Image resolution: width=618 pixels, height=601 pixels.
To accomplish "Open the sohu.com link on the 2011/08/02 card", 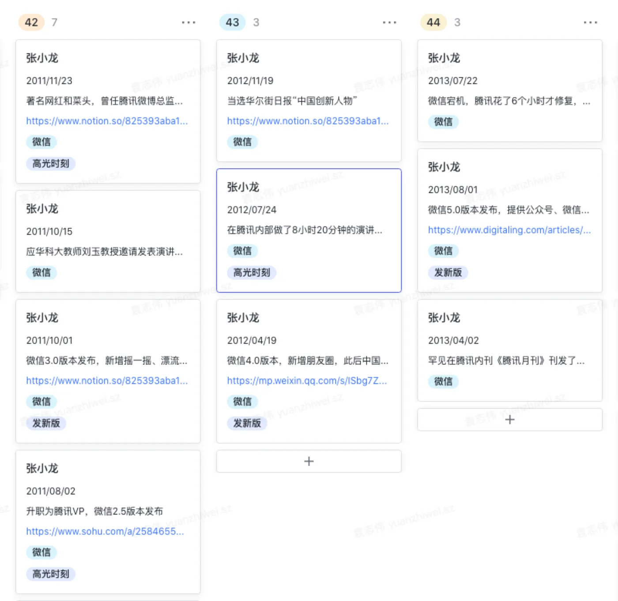I will [105, 531].
